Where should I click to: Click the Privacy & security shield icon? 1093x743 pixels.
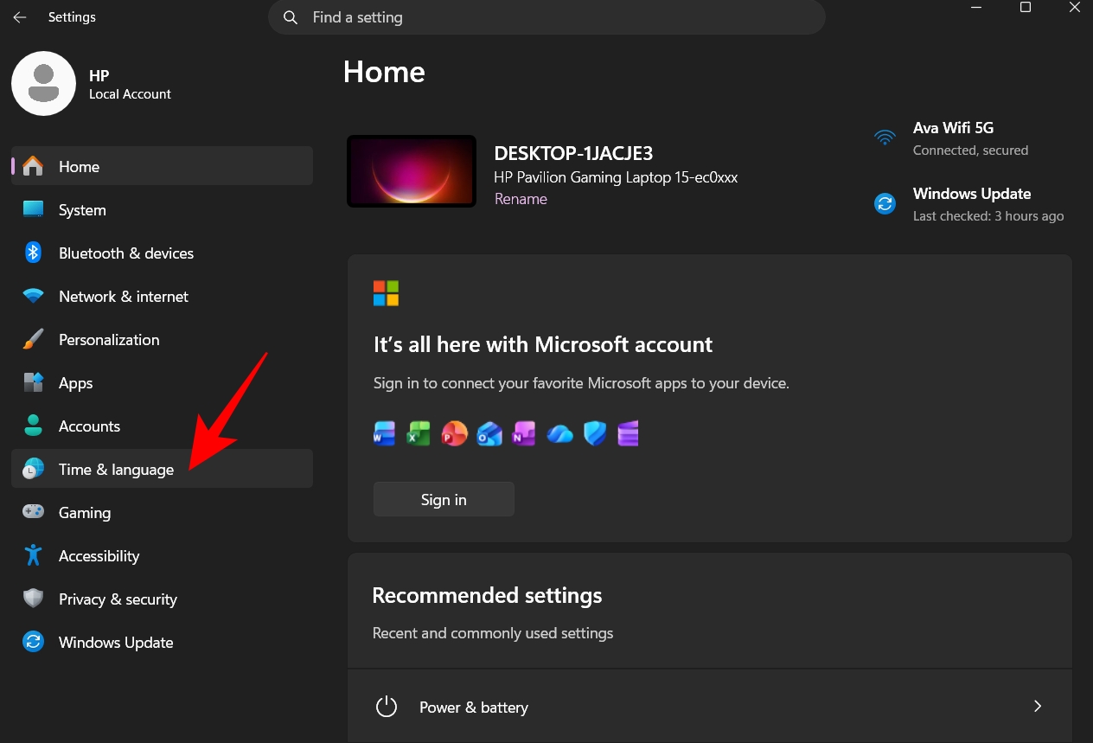click(x=33, y=599)
